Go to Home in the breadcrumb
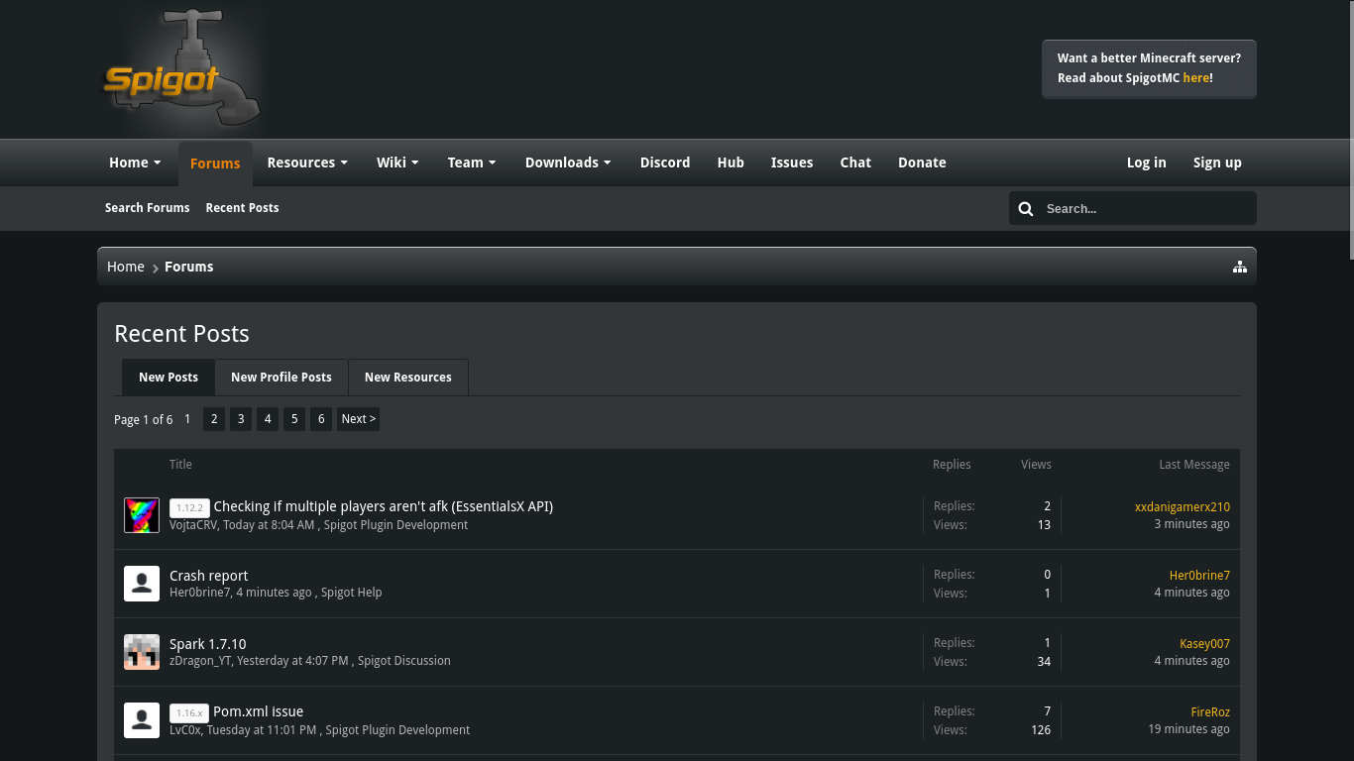 coord(126,267)
